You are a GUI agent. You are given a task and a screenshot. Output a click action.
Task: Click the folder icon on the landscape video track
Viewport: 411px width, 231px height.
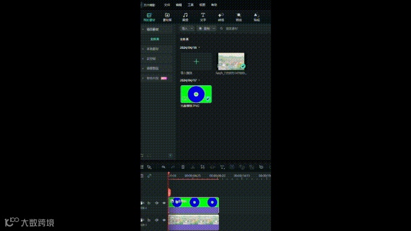pyautogui.click(x=149, y=220)
